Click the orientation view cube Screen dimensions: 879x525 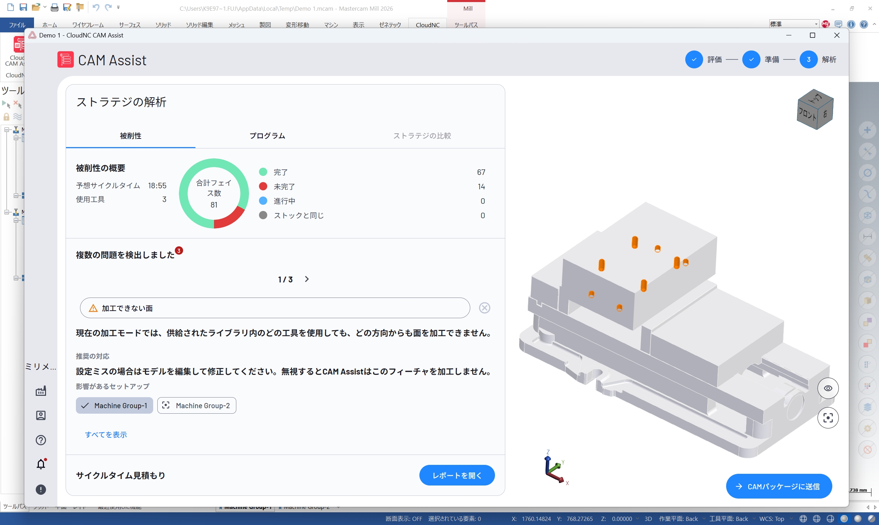coord(815,109)
